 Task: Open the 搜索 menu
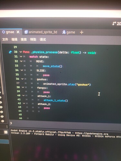pos(24,40)
